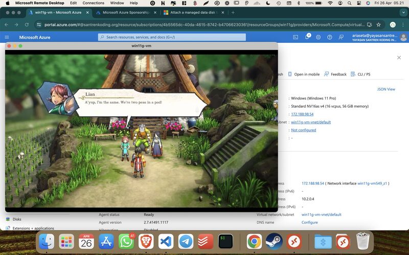
Task: Open the JSON View link
Action: click(386, 89)
